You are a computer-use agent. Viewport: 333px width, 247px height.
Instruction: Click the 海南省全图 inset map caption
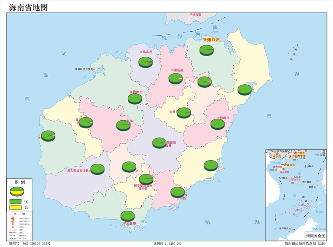pyautogui.click(x=316, y=235)
